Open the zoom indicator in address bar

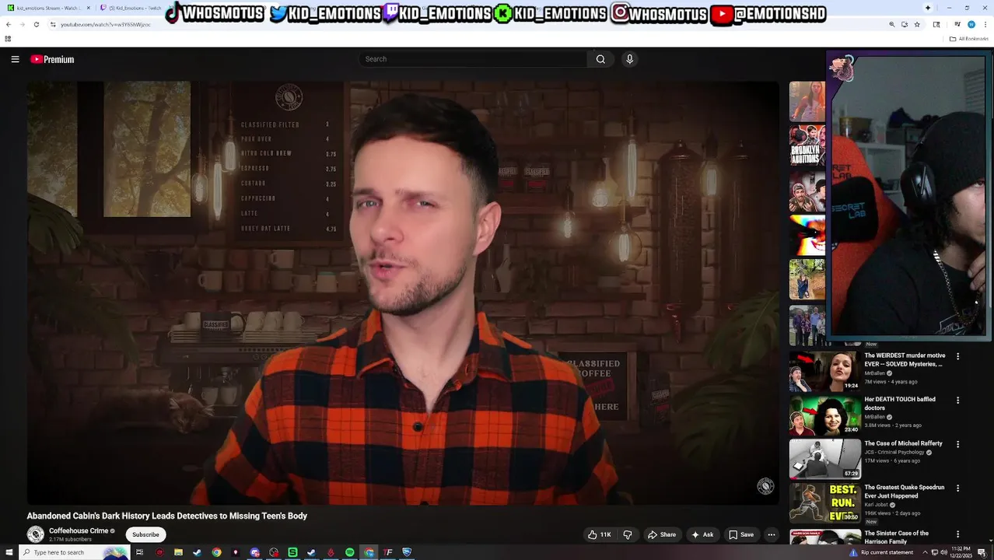892,24
